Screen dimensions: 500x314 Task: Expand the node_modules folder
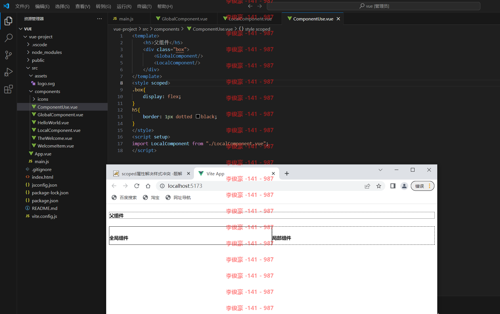tap(28, 52)
